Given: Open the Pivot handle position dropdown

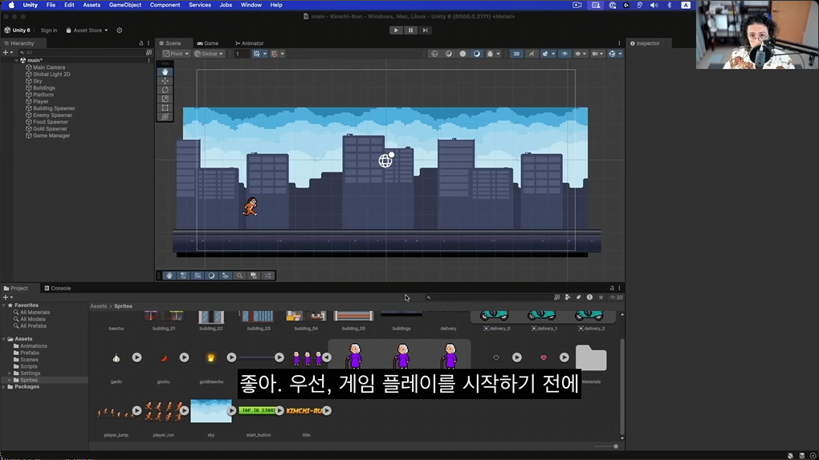Looking at the screenshot, I should (176, 54).
